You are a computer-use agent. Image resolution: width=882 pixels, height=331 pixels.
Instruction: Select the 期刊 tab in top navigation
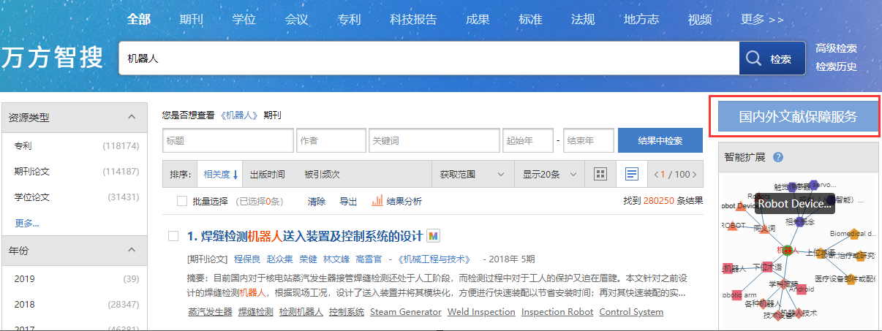pos(191,19)
